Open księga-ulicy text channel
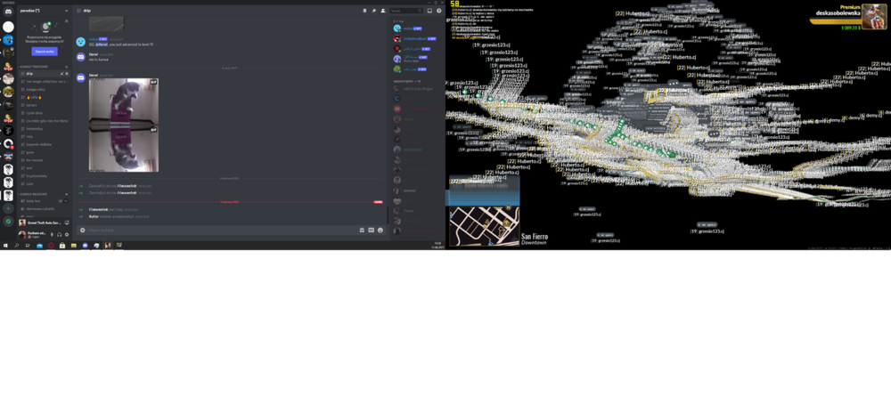 pyautogui.click(x=44, y=89)
